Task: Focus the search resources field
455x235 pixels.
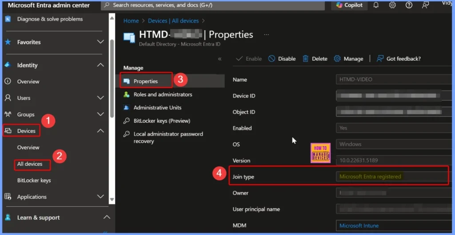Action: pos(213,5)
